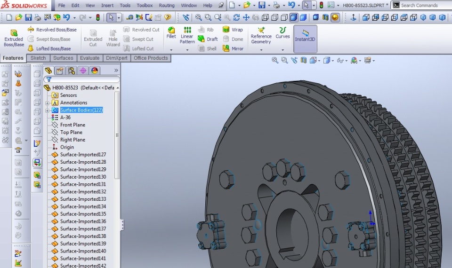
Task: Expand FeatureManager tabs chevron
Action: tap(116, 70)
